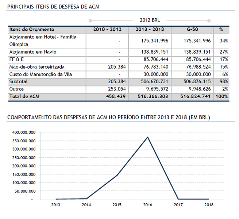This screenshot has width=239, height=219.
Task: Click the 76.783.140 value
Action: pos(156,67)
